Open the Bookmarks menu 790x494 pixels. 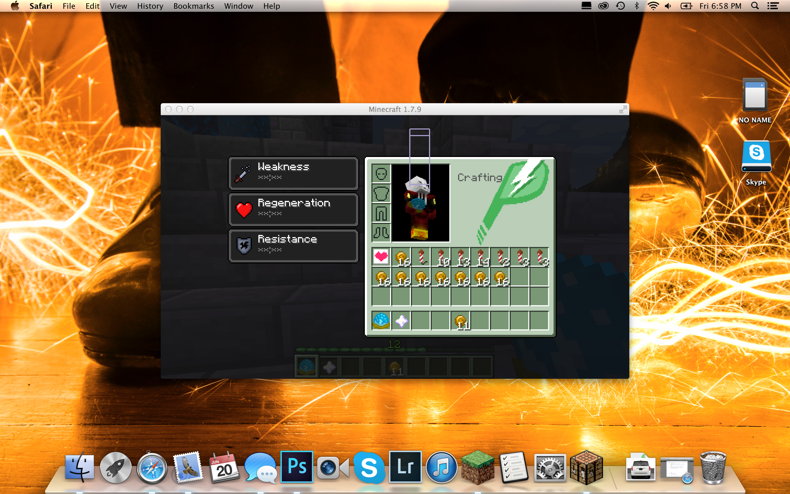[x=193, y=6]
